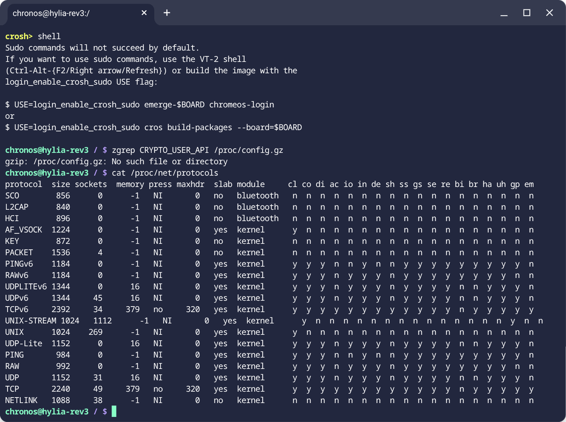
Task: Click the 'cat /proc/net/protocols' command
Action: pyautogui.click(x=165, y=173)
